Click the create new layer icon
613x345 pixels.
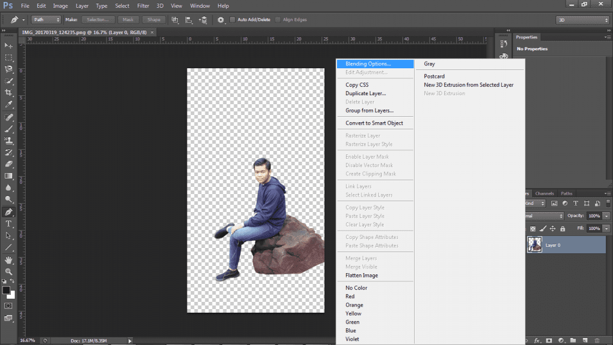[584, 340]
